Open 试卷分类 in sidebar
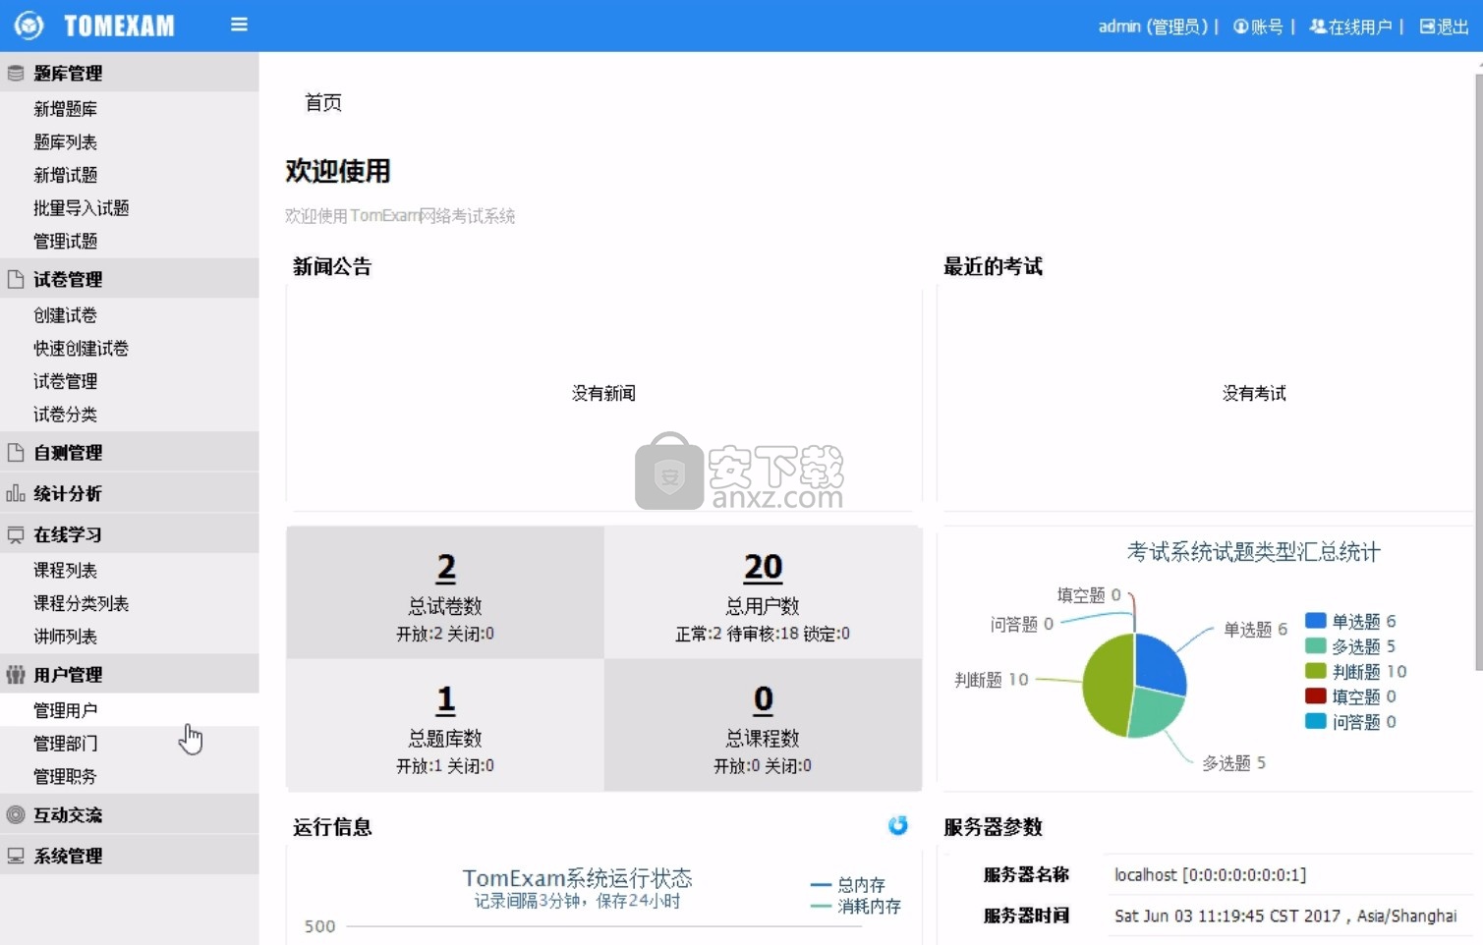This screenshot has height=945, width=1483. (x=65, y=415)
